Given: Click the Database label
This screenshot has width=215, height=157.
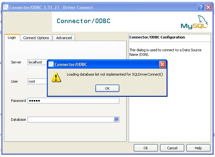Looking at the screenshot, I should [18, 120].
